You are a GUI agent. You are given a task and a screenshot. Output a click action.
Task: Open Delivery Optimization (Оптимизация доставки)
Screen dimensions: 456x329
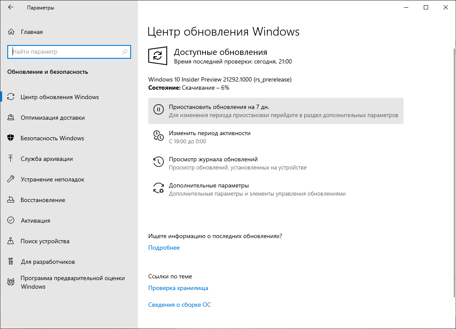[12, 118]
